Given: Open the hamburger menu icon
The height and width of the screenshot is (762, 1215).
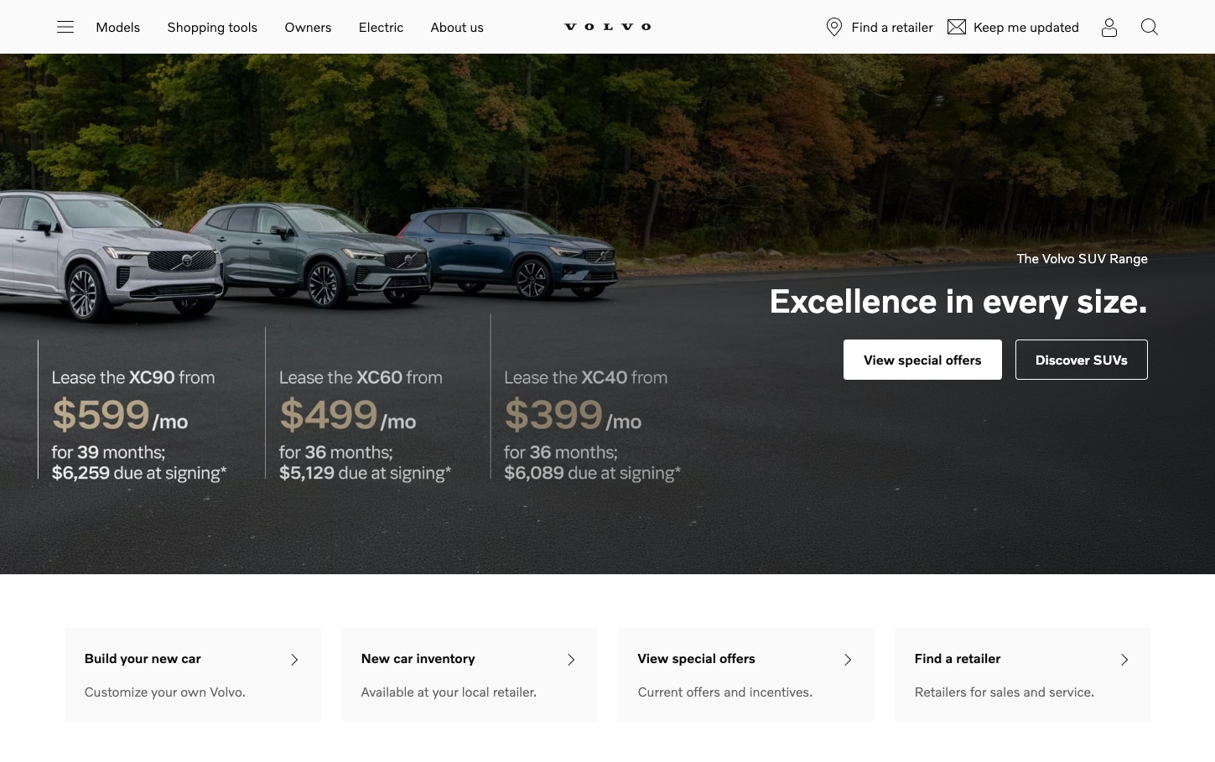Looking at the screenshot, I should [65, 27].
